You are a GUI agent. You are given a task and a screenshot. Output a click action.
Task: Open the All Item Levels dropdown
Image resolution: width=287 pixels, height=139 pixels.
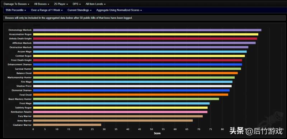[x=95, y=4]
